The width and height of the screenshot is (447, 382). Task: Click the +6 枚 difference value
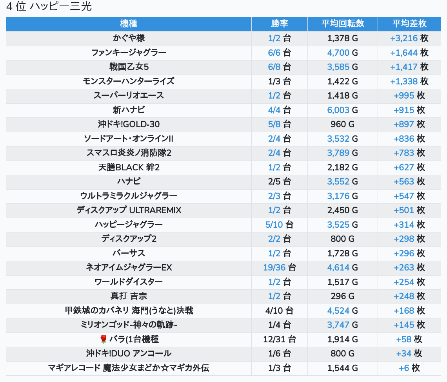[409, 368]
